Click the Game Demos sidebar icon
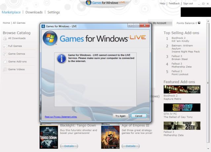The width and height of the screenshot is (211, 152). (x=5, y=54)
